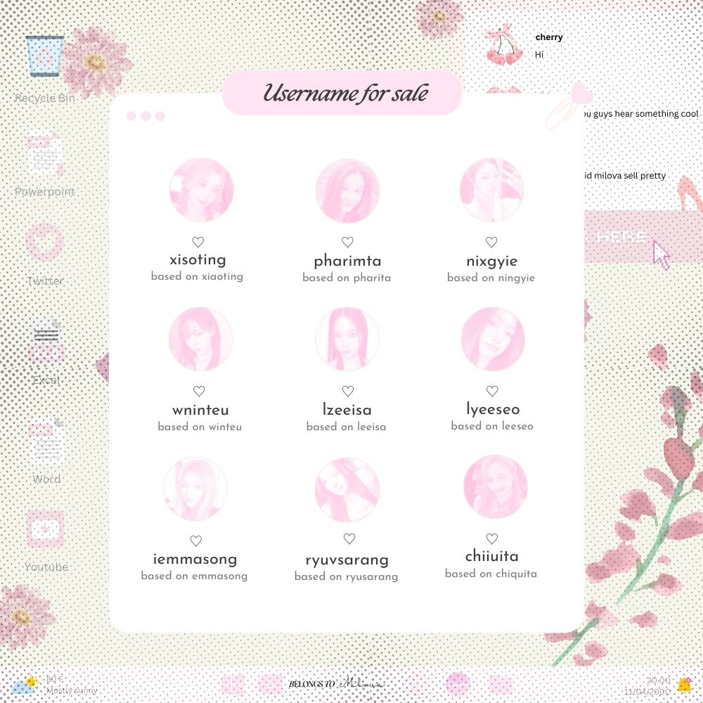
Task: Click the cherry chat avatar icon
Action: [x=504, y=45]
